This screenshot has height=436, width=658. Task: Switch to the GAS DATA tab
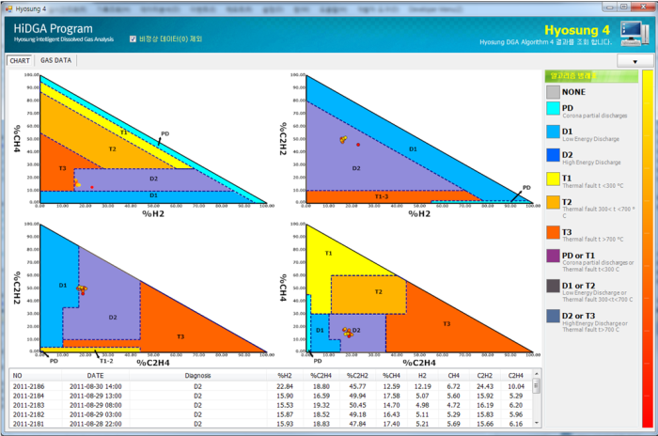[x=55, y=60]
